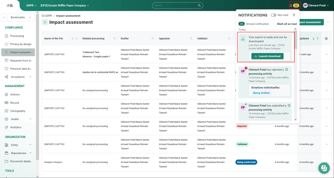Open the notifications bell with 25 badge
The height and width of the screenshot is (178, 334).
pos(295,5)
